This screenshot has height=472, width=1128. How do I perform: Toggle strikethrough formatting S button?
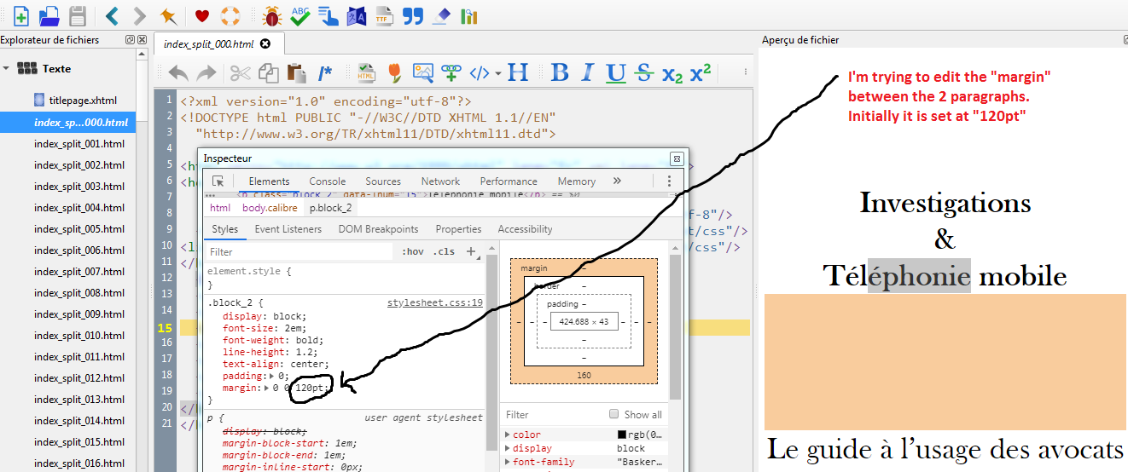click(x=644, y=73)
